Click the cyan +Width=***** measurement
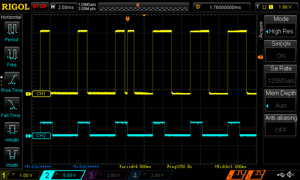The image size is (300, 180). pos(38,166)
